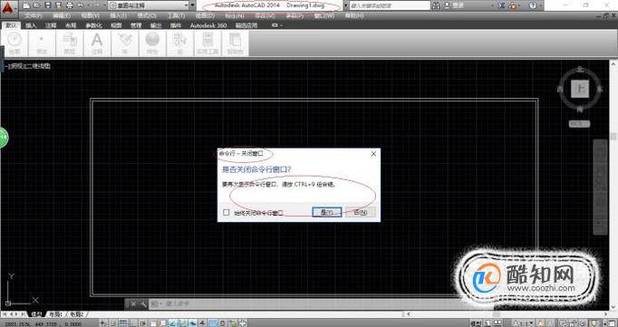Click the command line wrench customize icon

(x=142, y=303)
